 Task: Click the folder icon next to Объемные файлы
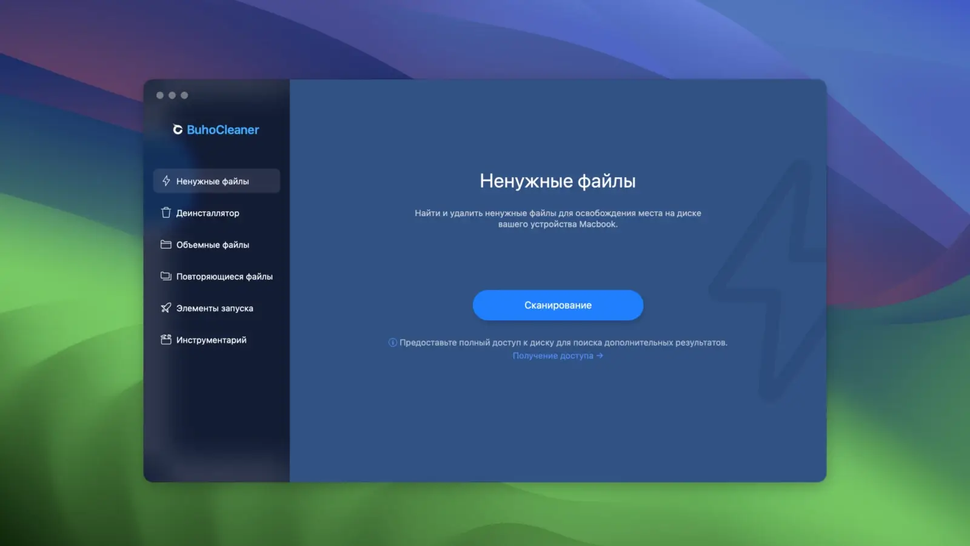coord(166,244)
